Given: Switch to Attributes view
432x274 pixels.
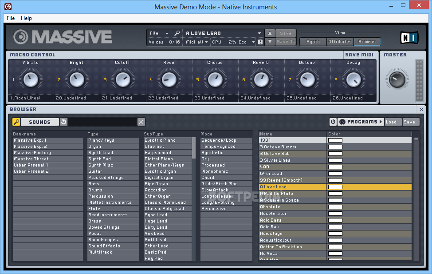Looking at the screenshot, I should pyautogui.click(x=340, y=42).
